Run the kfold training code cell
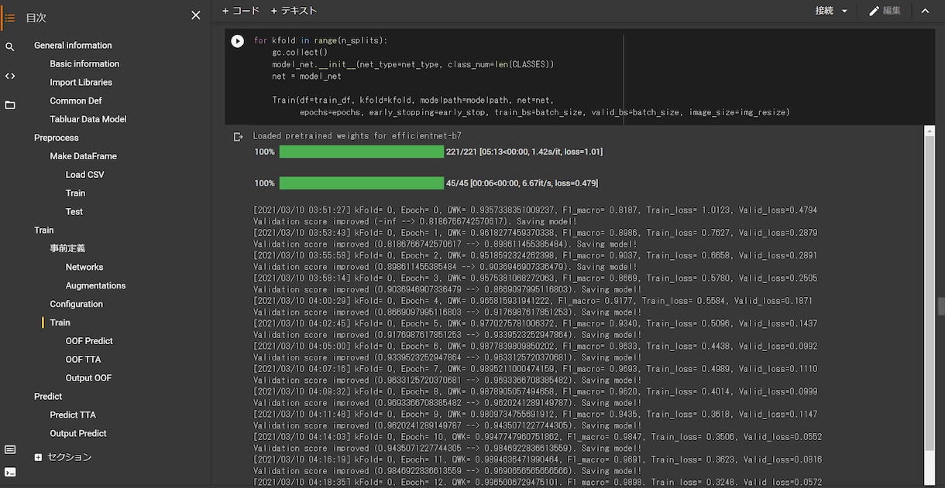Image resolution: width=945 pixels, height=488 pixels. click(x=238, y=41)
